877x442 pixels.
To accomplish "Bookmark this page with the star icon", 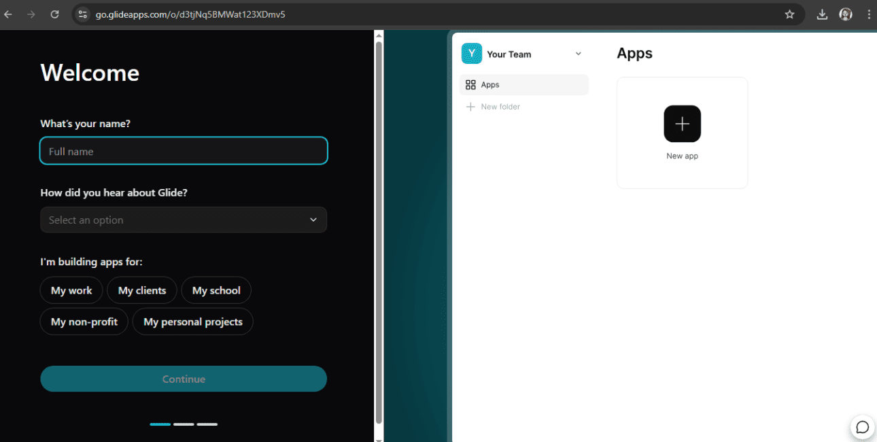I will click(789, 14).
